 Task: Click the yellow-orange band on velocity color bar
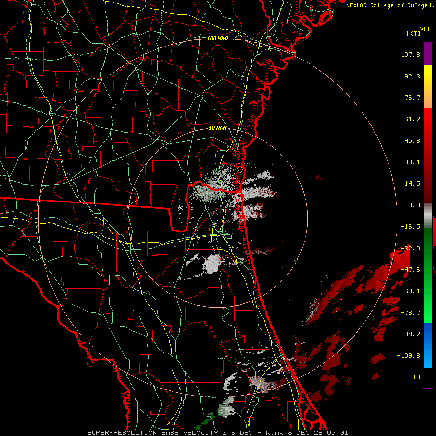428,86
